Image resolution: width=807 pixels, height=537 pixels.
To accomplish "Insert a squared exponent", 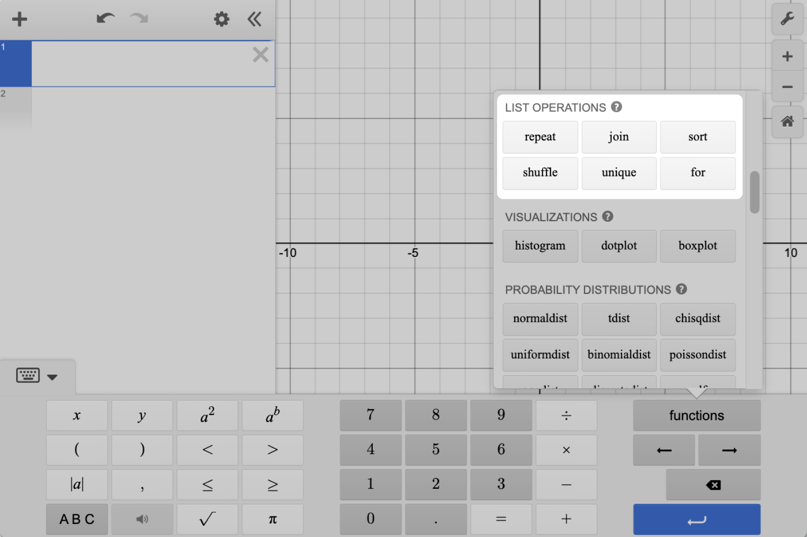I will point(207,415).
